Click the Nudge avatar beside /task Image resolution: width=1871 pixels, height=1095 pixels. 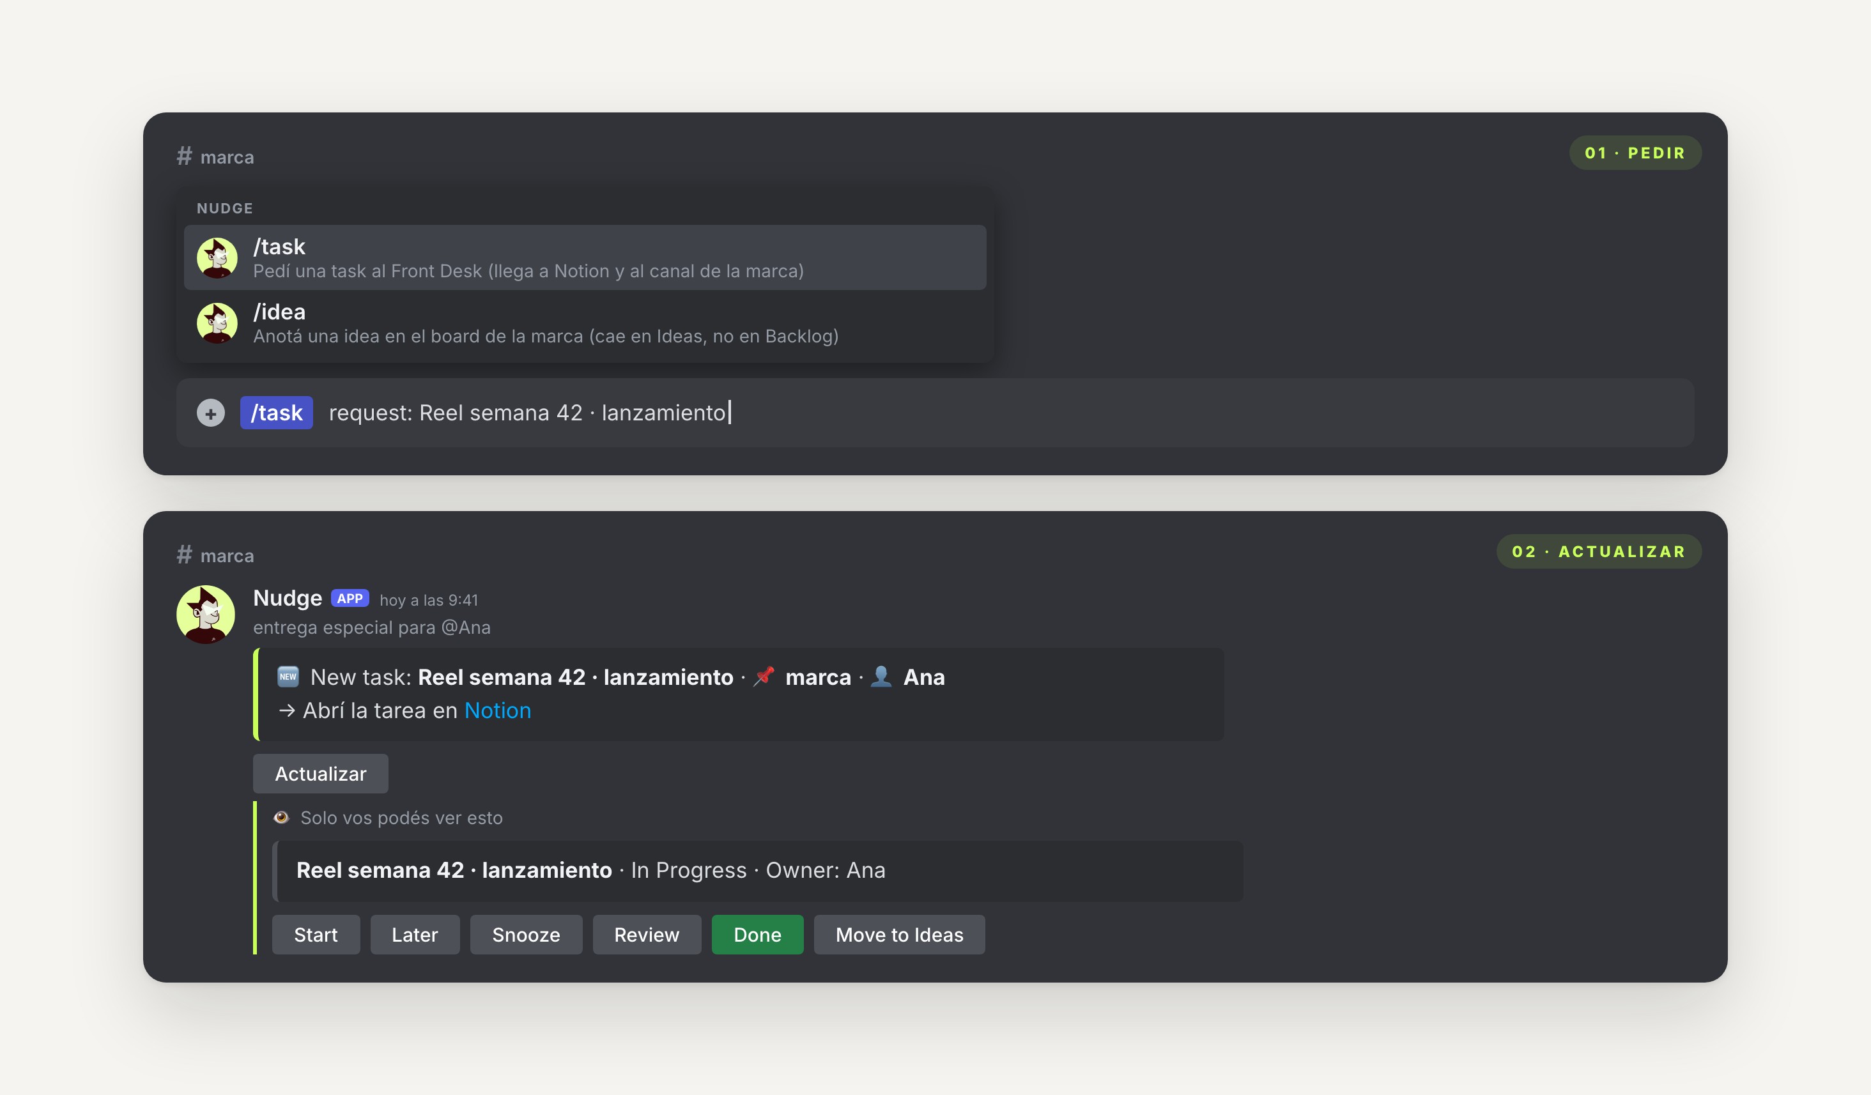[217, 257]
